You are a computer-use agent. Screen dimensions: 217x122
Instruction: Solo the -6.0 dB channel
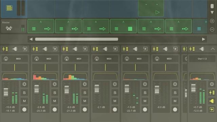coord(175,93)
